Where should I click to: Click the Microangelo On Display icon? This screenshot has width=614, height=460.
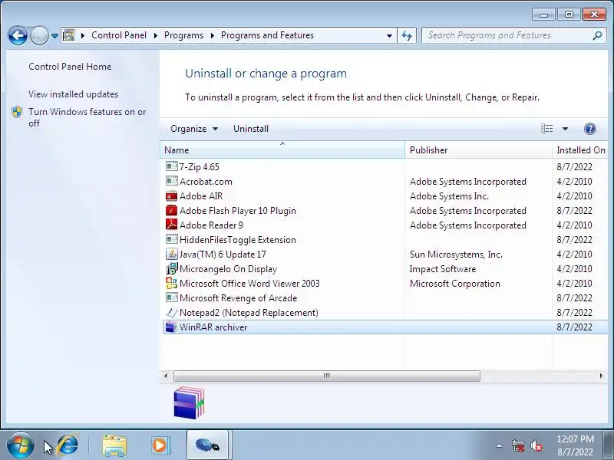click(171, 269)
